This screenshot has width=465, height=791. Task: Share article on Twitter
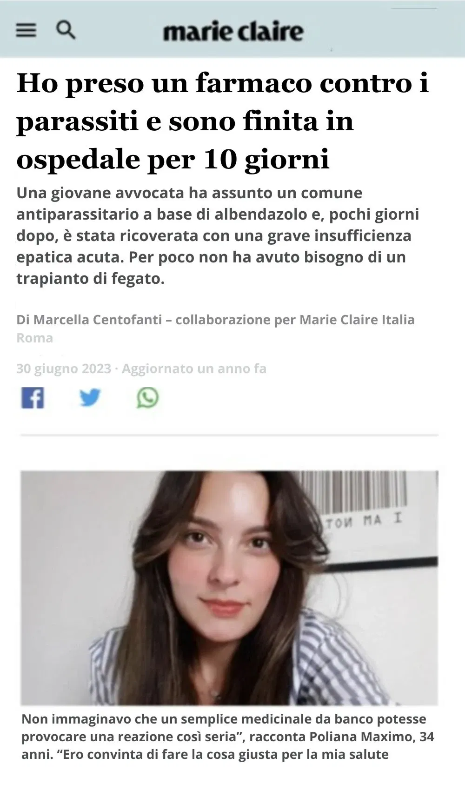click(90, 398)
